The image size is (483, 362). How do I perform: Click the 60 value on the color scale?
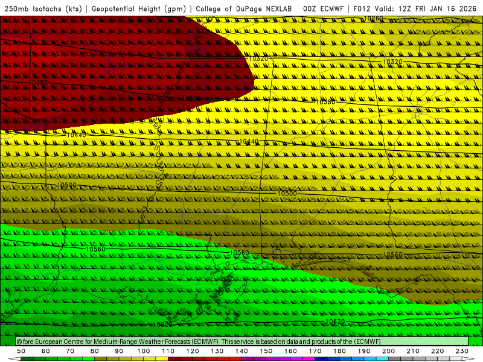46,351
